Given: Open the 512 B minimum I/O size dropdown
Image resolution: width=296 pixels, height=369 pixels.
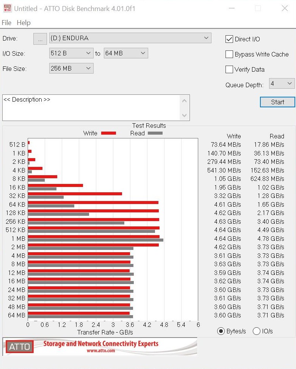Looking at the screenshot, I should pyautogui.click(x=71, y=53).
